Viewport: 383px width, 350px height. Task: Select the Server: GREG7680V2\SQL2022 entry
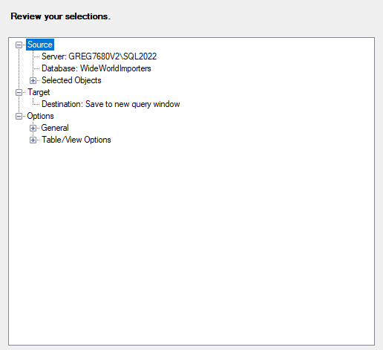99,56
